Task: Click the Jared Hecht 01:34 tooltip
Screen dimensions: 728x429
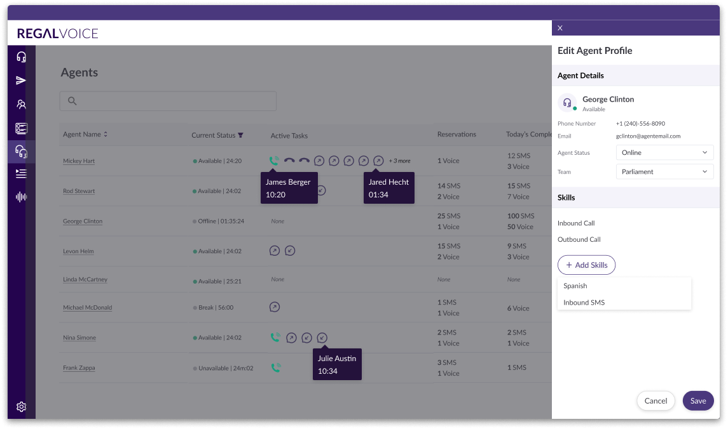Action: [389, 188]
